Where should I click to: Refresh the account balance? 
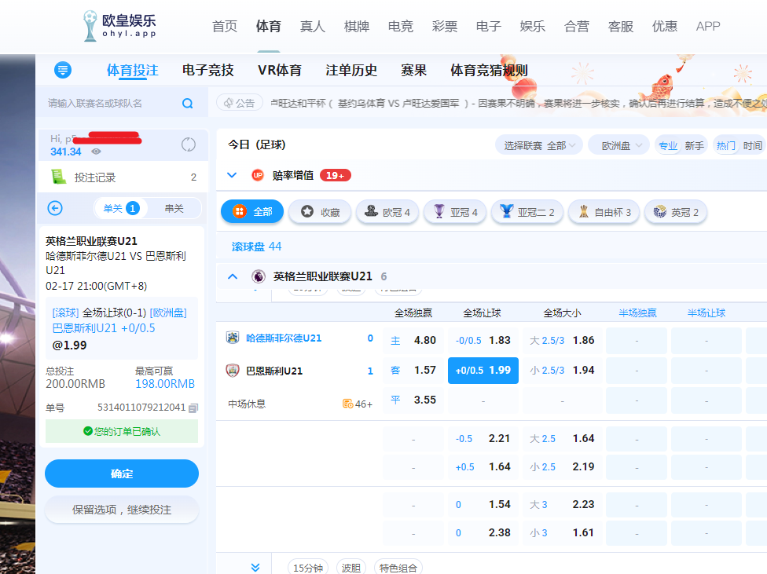188,144
